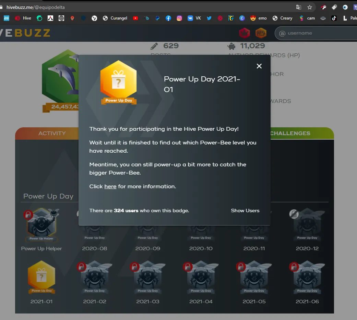This screenshot has width=357, height=320.
Task: Click the 11,029 author rewards value
Action: click(x=252, y=46)
